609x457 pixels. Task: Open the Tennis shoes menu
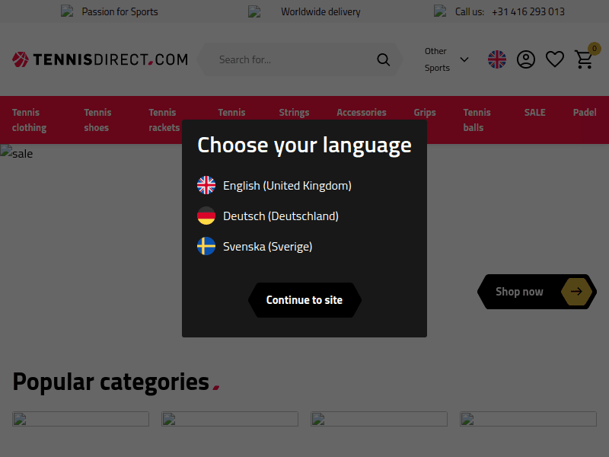tap(97, 120)
